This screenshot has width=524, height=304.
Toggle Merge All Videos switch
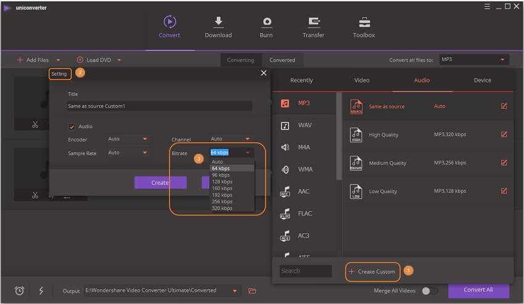pos(430,290)
